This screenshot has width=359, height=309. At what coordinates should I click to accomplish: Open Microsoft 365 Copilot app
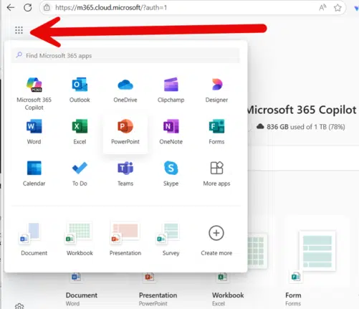34,94
